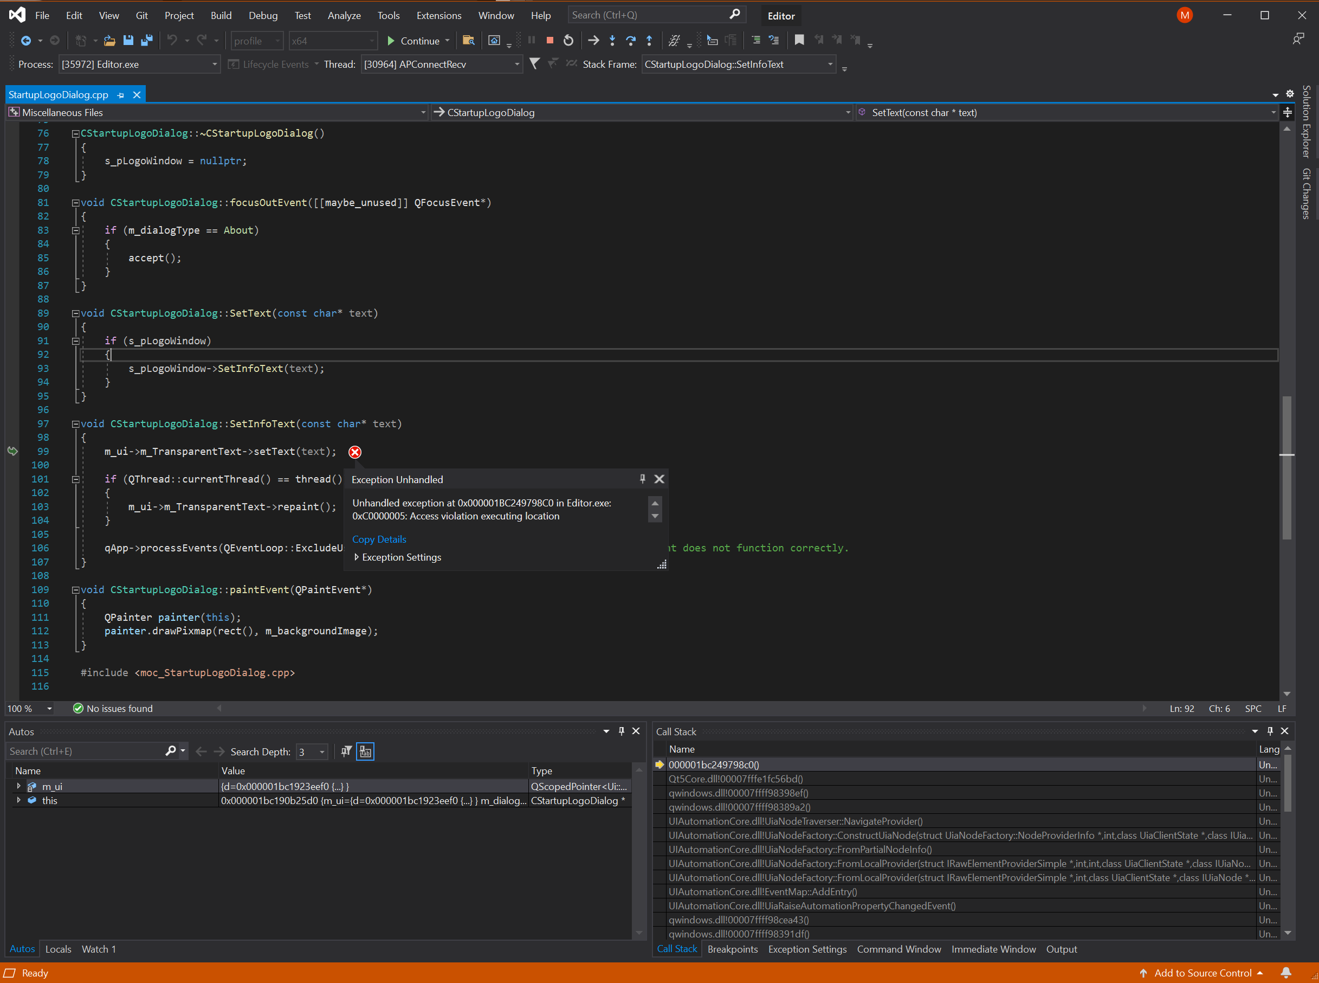Click the Break All pause icon
Image resolution: width=1319 pixels, height=983 pixels.
[531, 41]
